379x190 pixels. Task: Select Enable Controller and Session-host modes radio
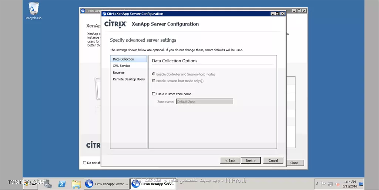point(154,74)
